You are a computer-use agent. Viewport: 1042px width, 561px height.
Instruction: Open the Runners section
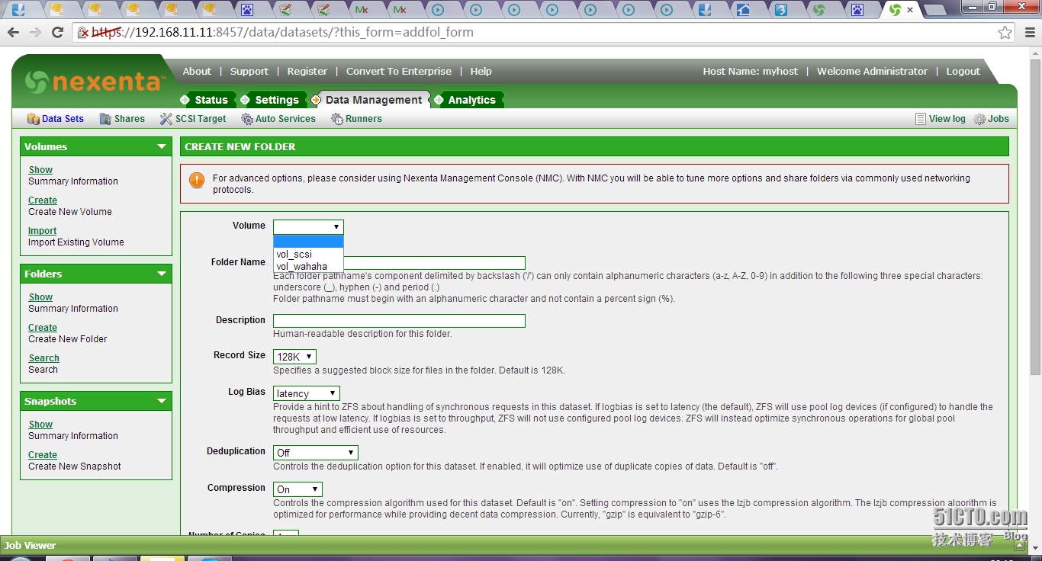click(x=356, y=119)
